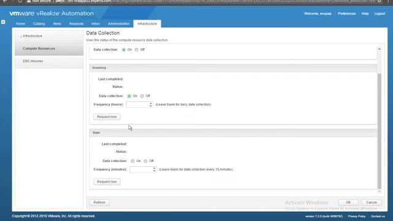Decrease Frequency (minutes) with down arrow
Screen dimensions: 393x221
pos(154,171)
